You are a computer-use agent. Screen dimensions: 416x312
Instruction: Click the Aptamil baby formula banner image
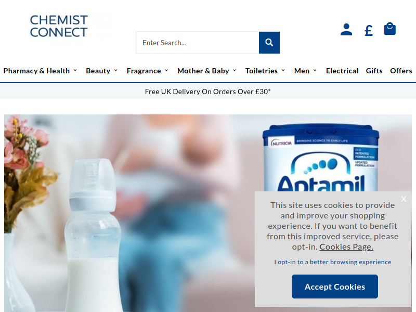208,213
